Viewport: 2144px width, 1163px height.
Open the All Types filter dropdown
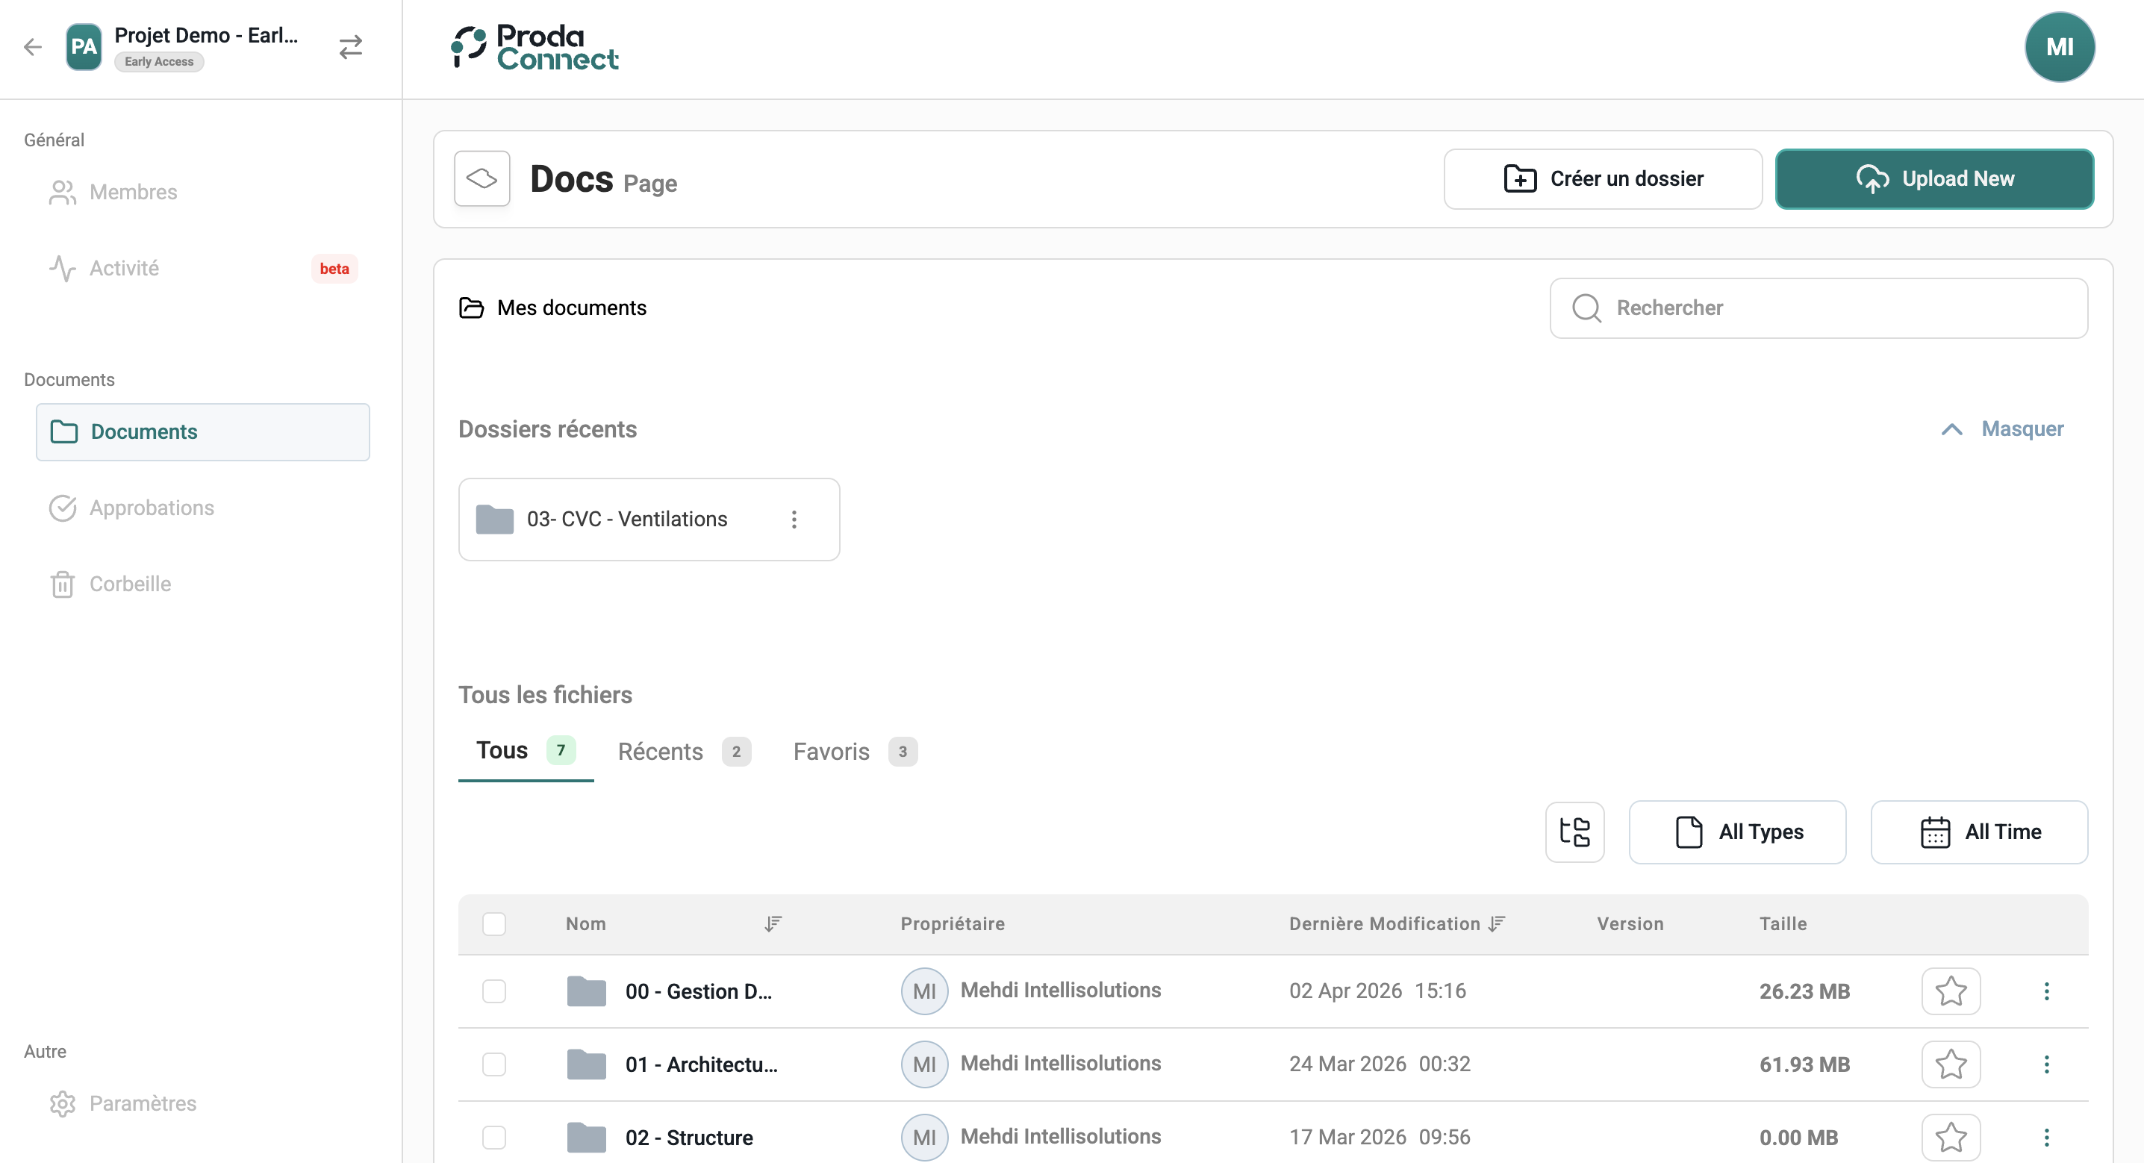coord(1737,832)
